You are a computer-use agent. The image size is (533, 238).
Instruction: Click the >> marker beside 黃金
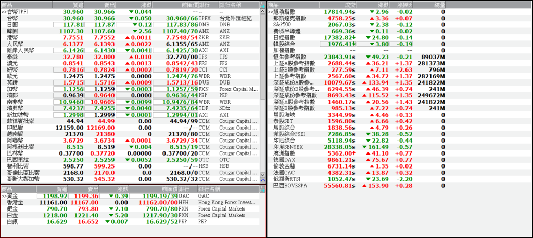[x=4, y=196]
